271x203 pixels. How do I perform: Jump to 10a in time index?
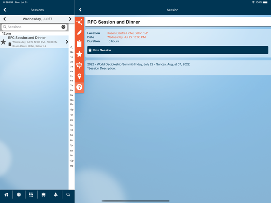tap(71, 100)
